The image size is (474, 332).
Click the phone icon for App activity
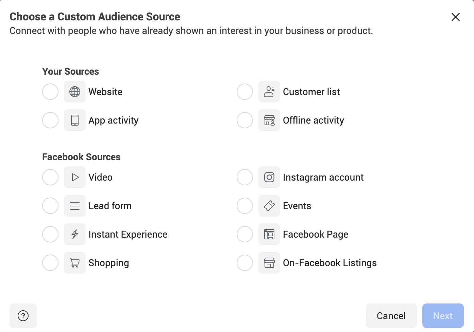(x=75, y=120)
